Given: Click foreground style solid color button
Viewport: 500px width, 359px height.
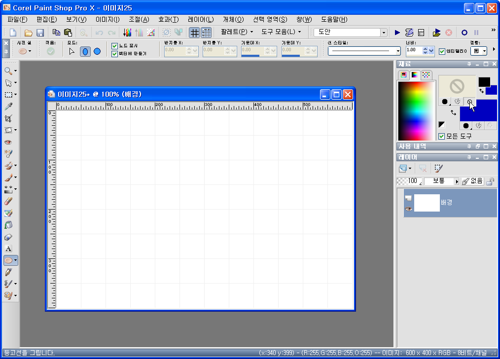Looking at the screenshot, I should coord(444,102).
